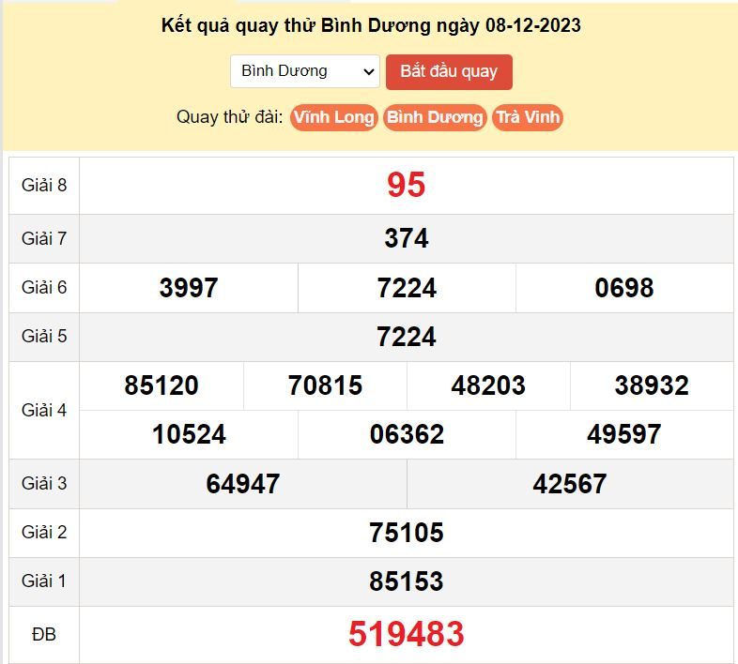738x664 pixels.
Task: Select the Bình Dương trial draw pill
Action: (x=435, y=117)
